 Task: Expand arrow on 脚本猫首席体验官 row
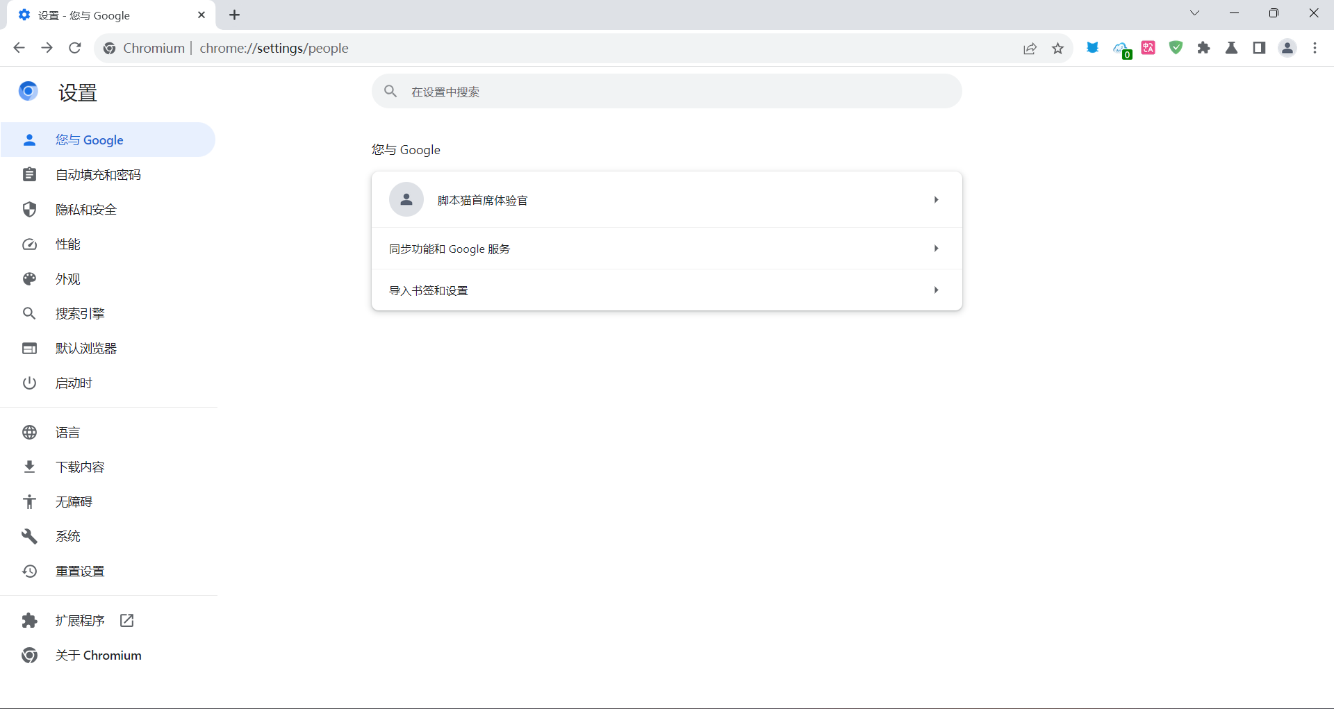point(936,200)
